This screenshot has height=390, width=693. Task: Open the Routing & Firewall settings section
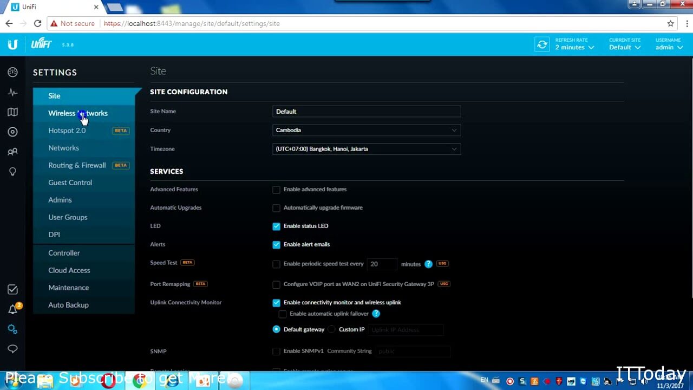coord(77,165)
